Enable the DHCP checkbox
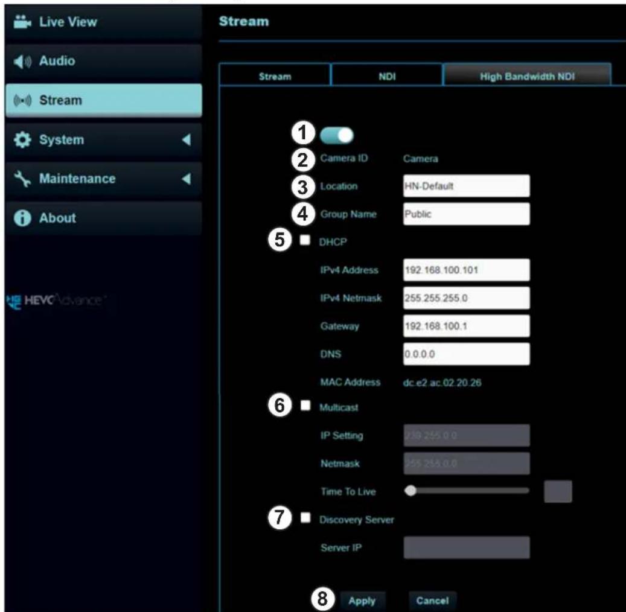This screenshot has height=612, width=626. [x=305, y=240]
